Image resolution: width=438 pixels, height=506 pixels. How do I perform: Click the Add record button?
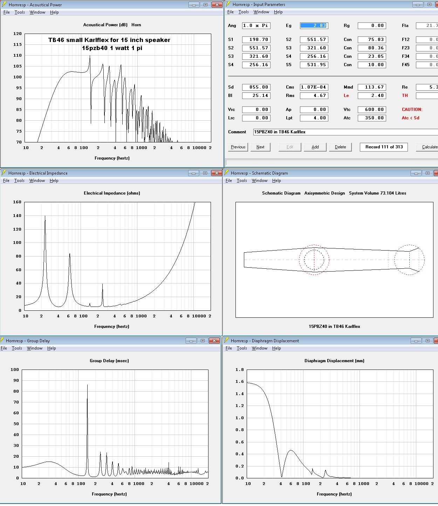pyautogui.click(x=315, y=147)
